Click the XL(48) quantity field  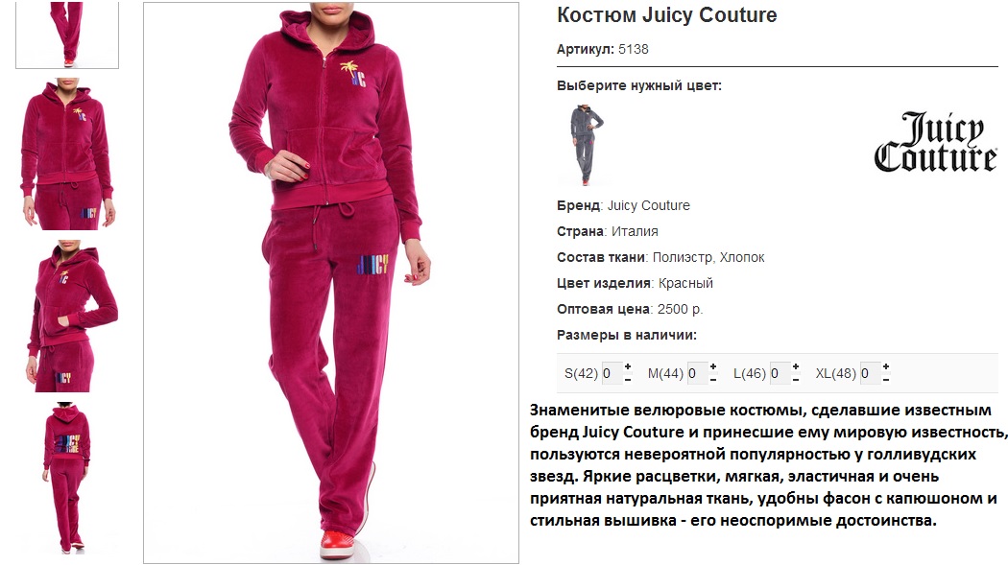869,373
